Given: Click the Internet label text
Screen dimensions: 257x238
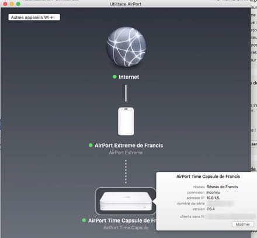Looking at the screenshot, I should [129, 77].
